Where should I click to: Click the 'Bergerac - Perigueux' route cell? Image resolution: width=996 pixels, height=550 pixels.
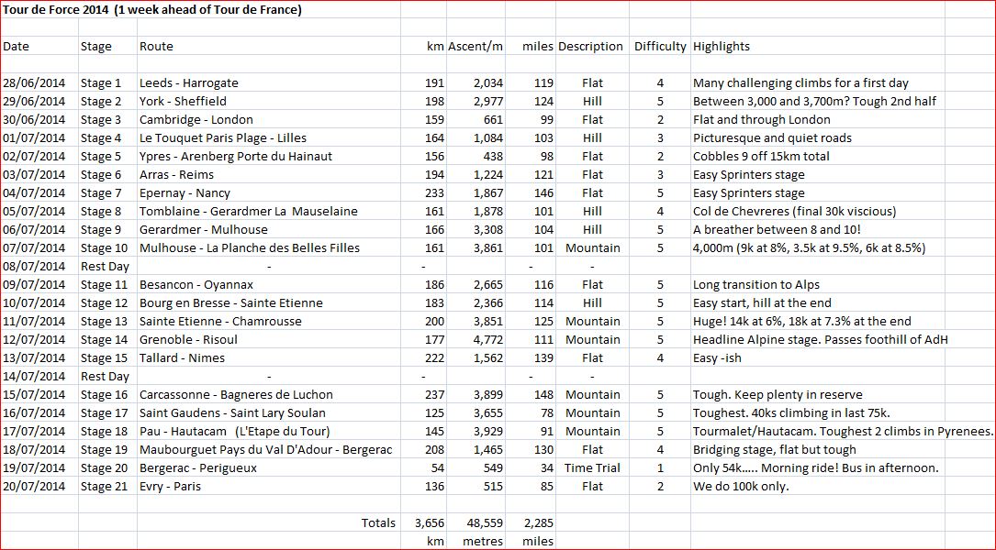[x=198, y=468]
